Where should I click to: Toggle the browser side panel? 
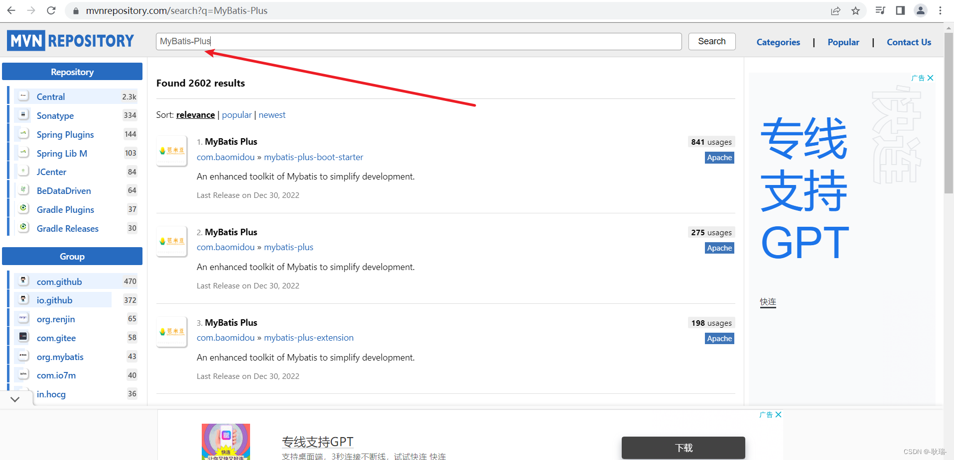[x=900, y=10]
